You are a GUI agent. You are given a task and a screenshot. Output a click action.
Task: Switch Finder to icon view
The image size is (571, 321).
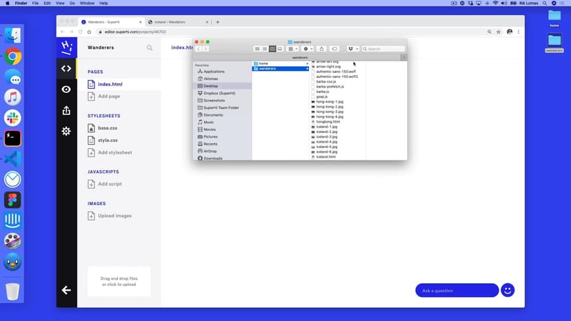click(x=257, y=49)
